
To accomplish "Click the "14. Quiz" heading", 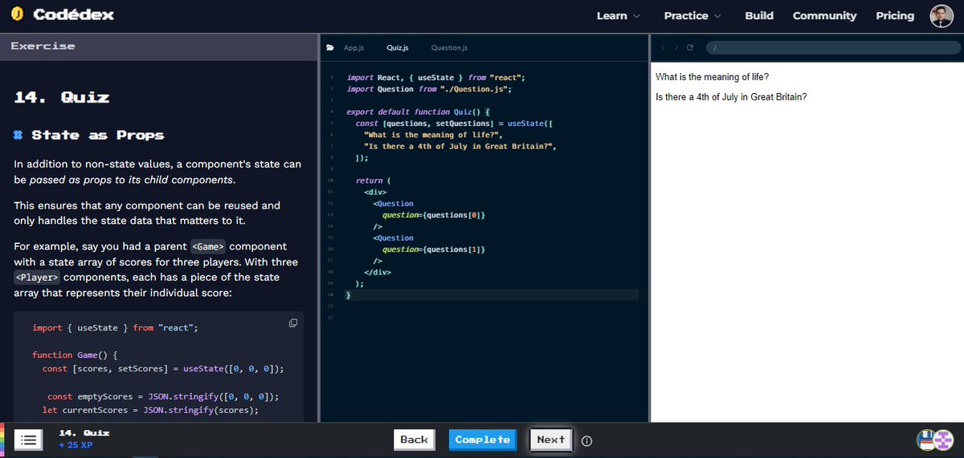I will (62, 98).
